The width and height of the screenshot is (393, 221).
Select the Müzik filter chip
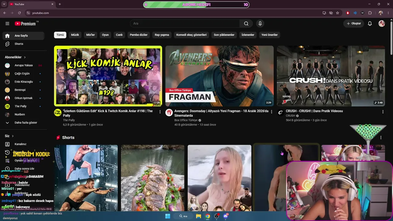75,35
